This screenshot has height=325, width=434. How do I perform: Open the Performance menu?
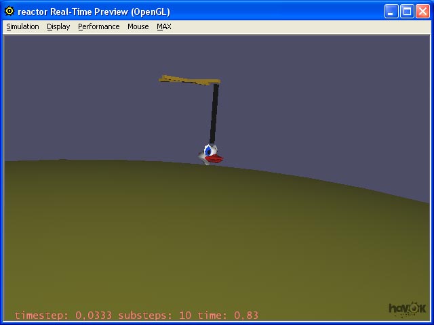[98, 26]
